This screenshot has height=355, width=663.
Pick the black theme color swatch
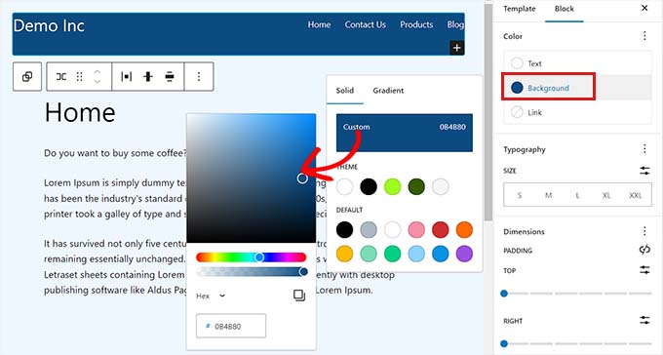tap(369, 186)
